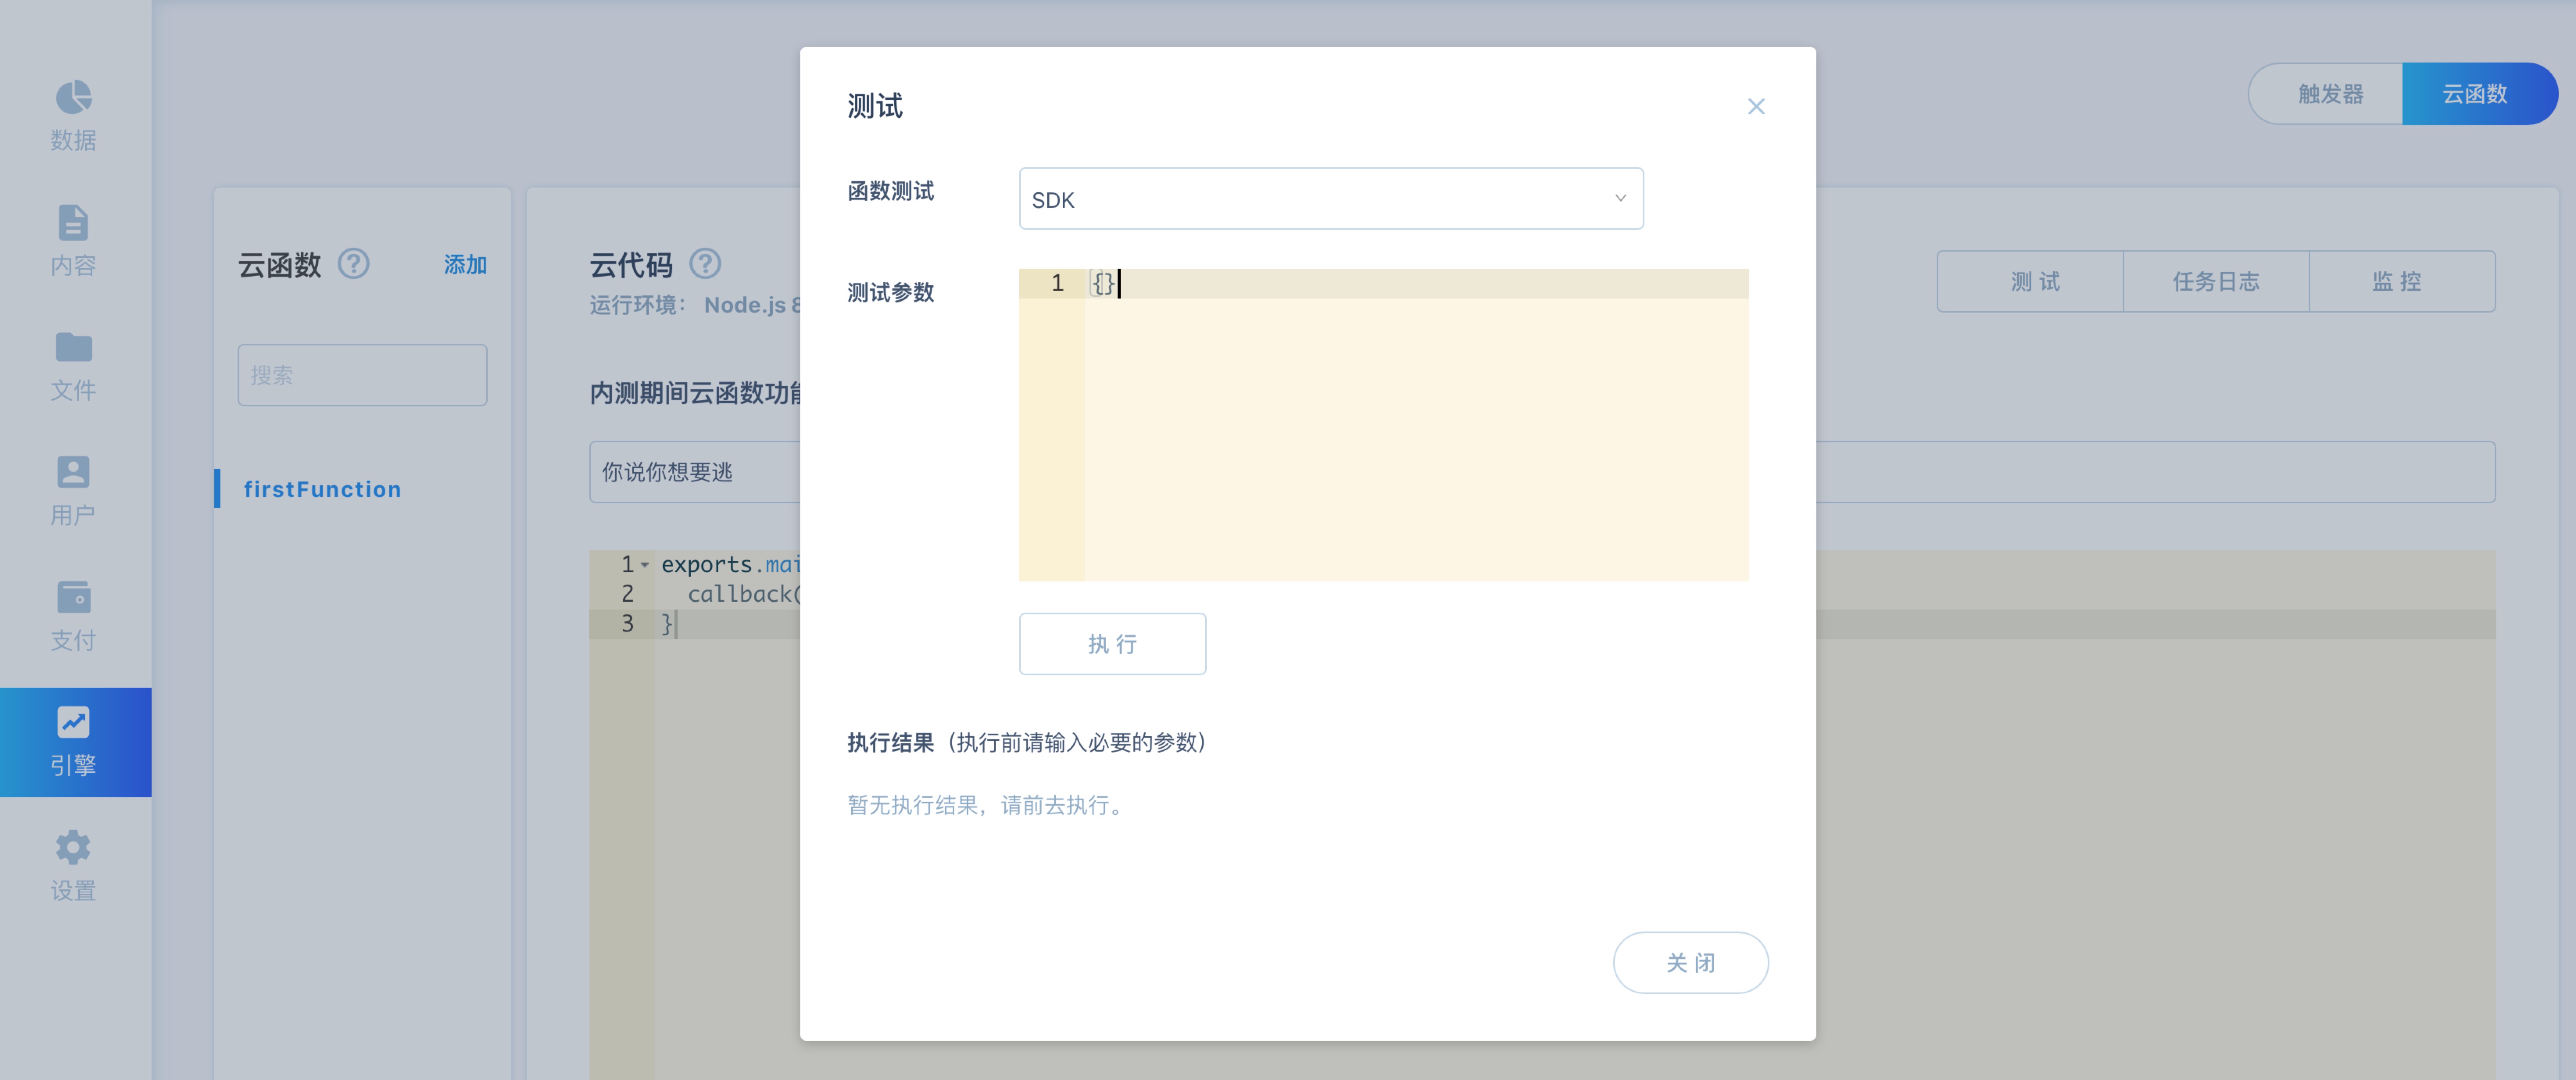Click into the 测试参数 code editor

1415,430
